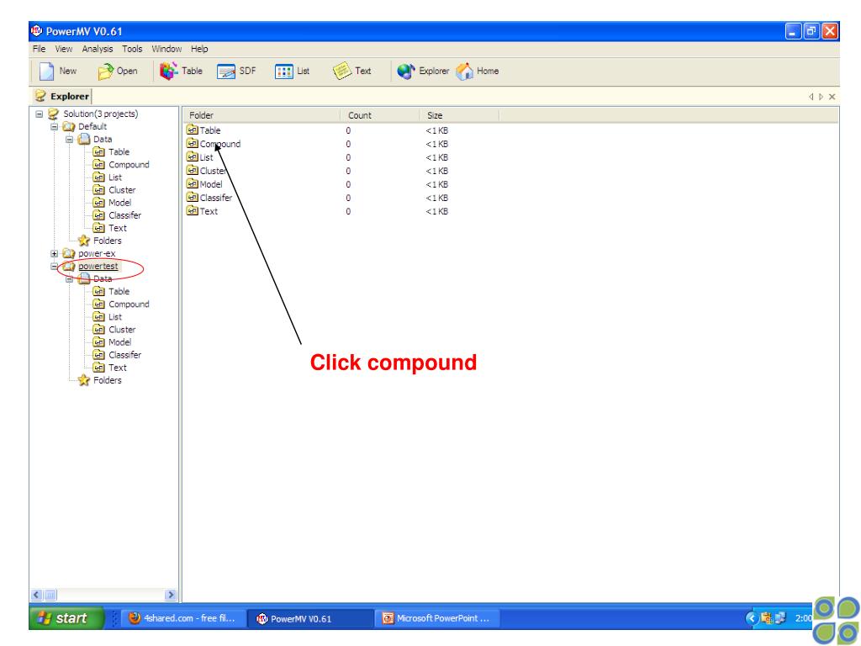The image size is (861, 646).
Task: Click the List toolbar icon
Action: coord(284,71)
